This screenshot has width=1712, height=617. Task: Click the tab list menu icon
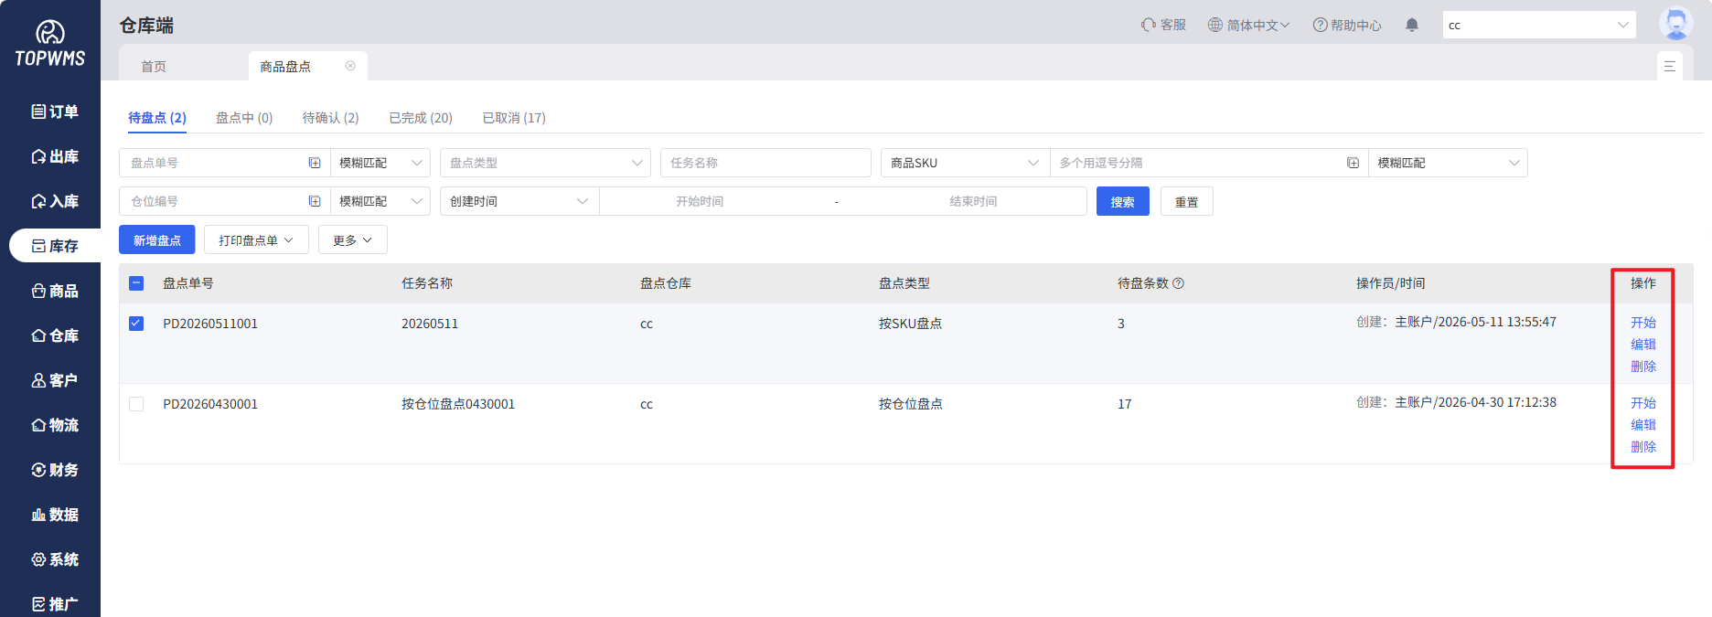click(1670, 66)
